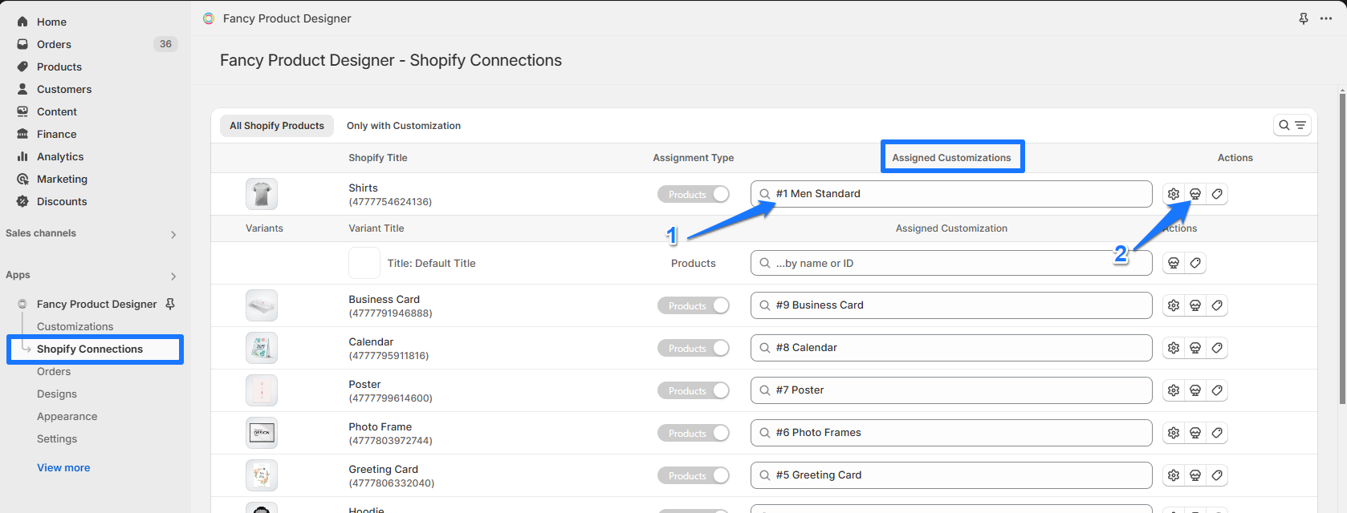Open Designs in app submenu
The height and width of the screenshot is (513, 1347).
57,394
